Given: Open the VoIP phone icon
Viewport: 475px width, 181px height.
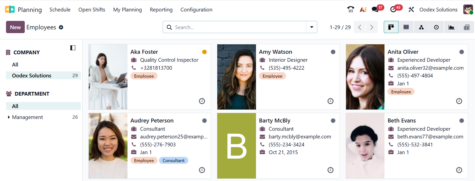Looking at the screenshot, I should coord(350,9).
